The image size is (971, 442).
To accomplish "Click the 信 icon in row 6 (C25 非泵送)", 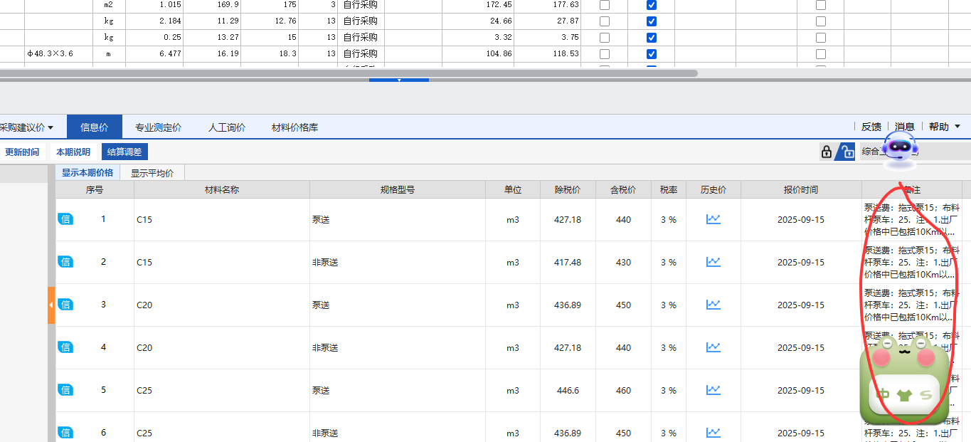I will [65, 433].
